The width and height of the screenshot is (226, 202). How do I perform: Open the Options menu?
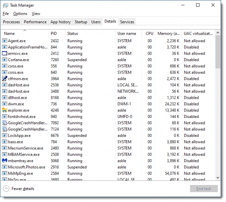pos(20,14)
